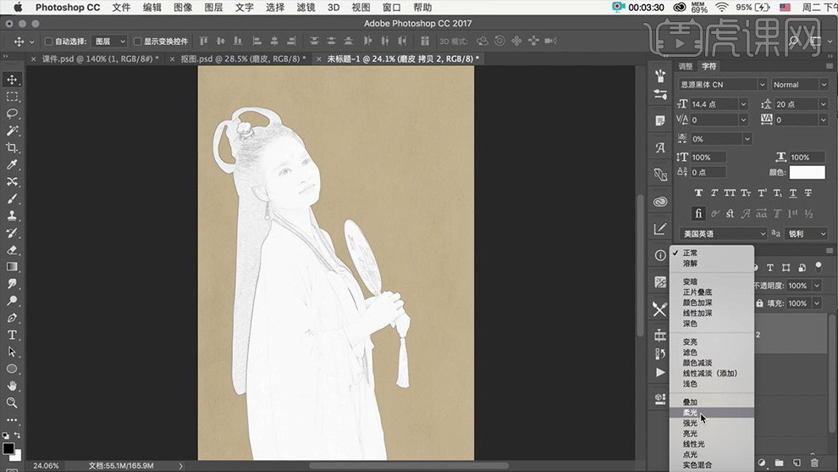Open the Creative Cloud Libraries panel icon
This screenshot has width=838, height=472.
click(660, 202)
